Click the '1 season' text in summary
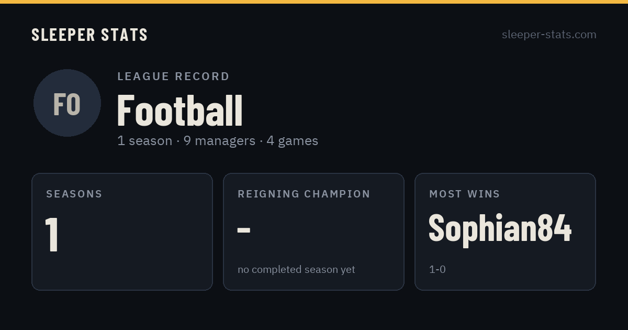628x330 pixels. tap(145, 141)
